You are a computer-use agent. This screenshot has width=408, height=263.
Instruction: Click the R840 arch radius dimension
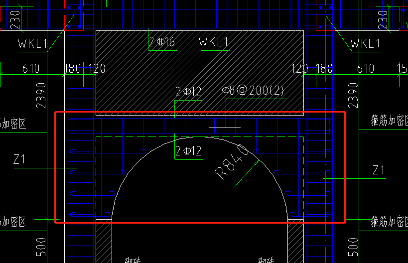pyautogui.click(x=232, y=162)
